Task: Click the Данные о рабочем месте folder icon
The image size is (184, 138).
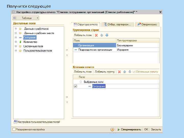Action: (20, 33)
